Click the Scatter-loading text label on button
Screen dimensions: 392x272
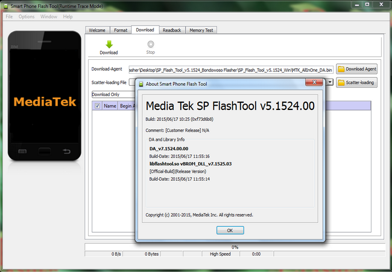pos(360,82)
